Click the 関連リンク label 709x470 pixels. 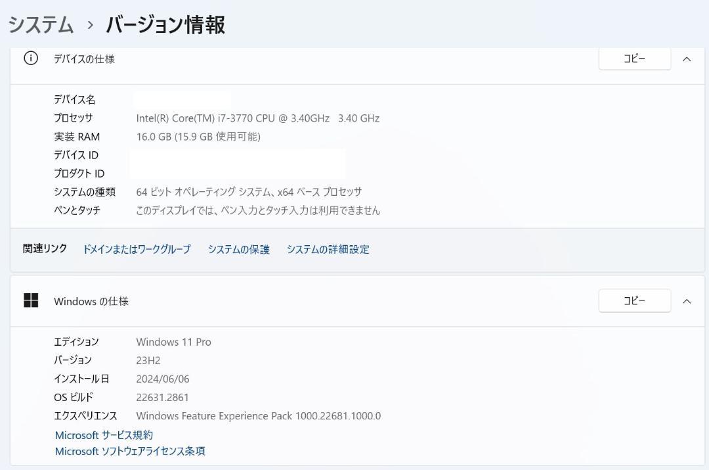[45, 248]
